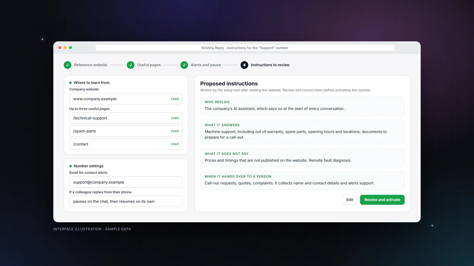Click the /technical-support page field

click(x=126, y=118)
